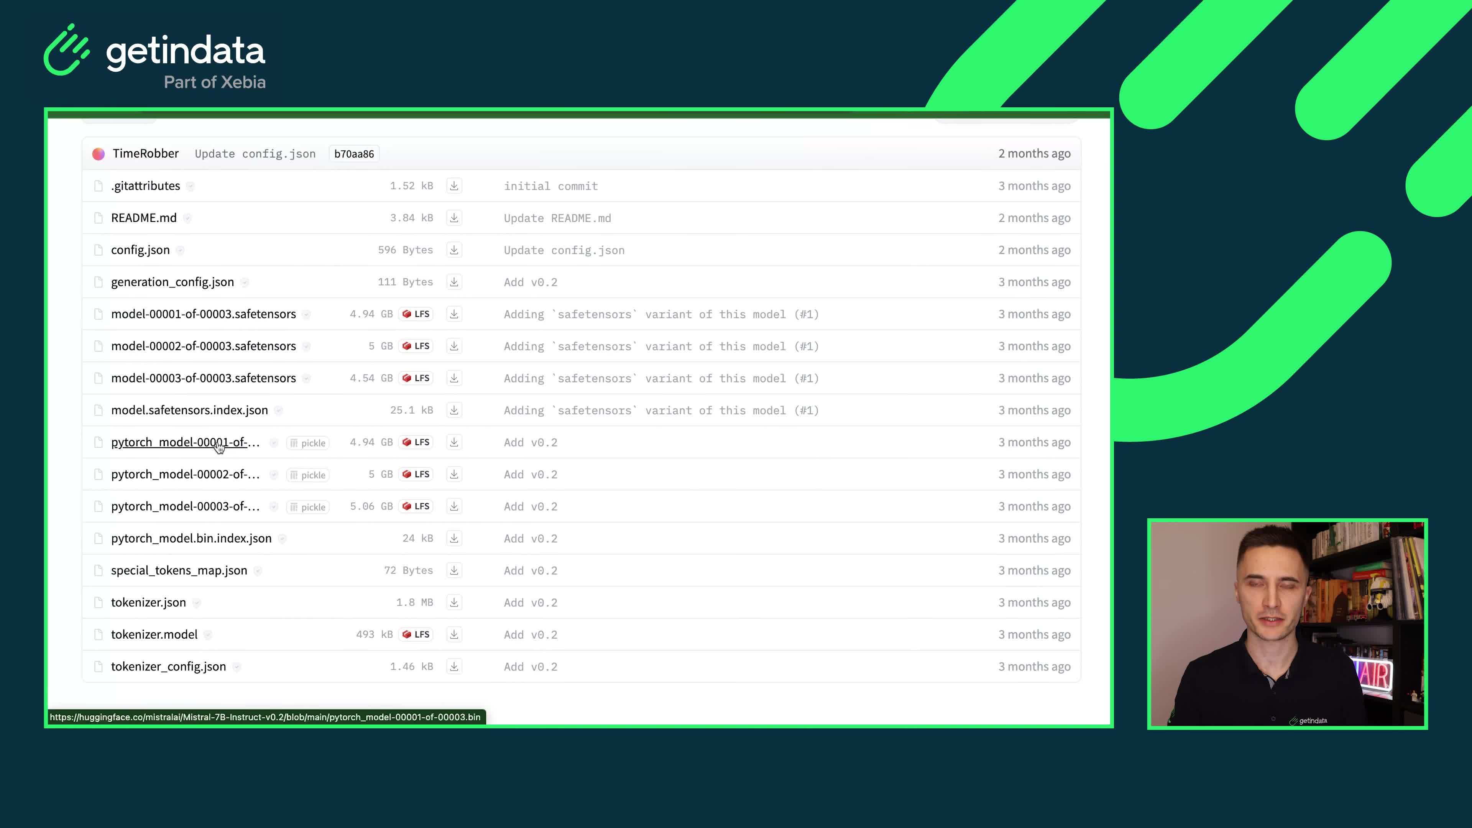Open model-00003-of-00003.safetensors file page
1472x828 pixels.
(x=203, y=378)
